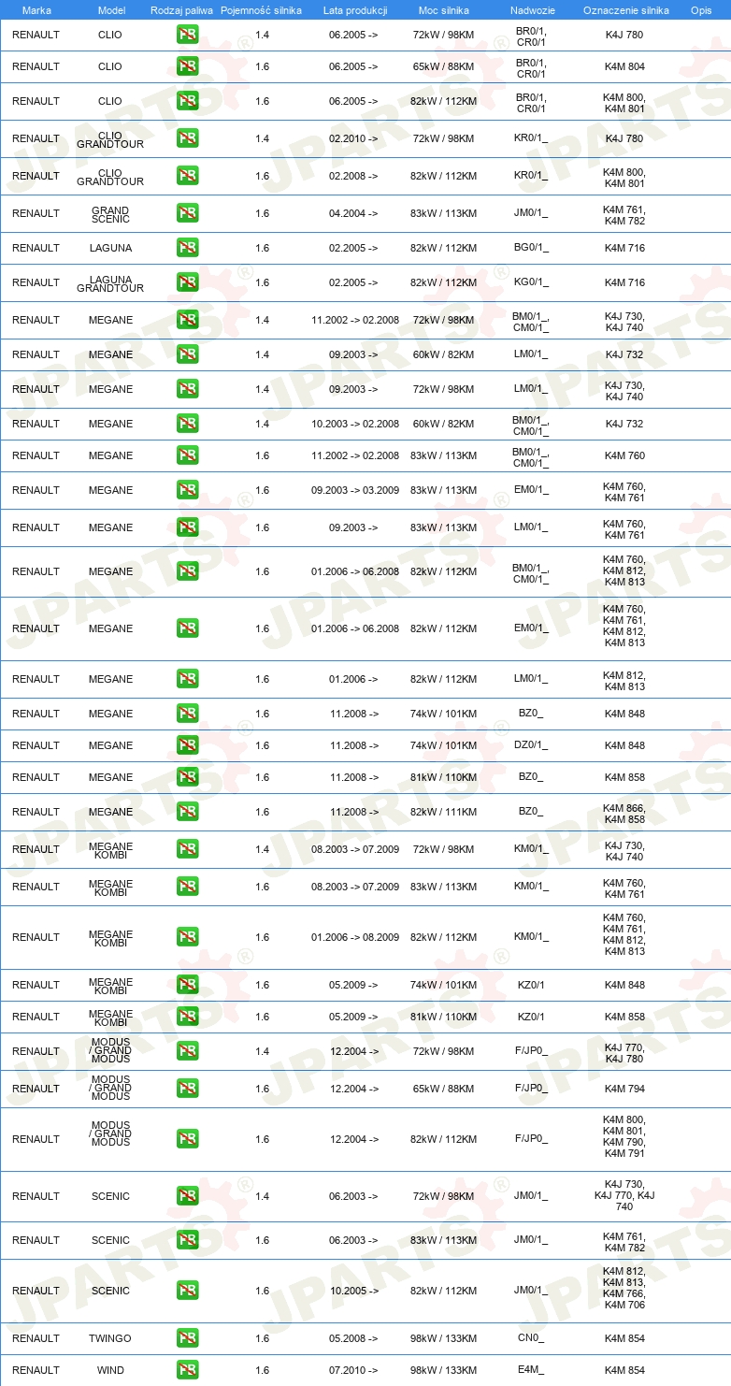Click the fuel icon in the TWINGO row
The width and height of the screenshot is (731, 1386).
coord(187,1338)
